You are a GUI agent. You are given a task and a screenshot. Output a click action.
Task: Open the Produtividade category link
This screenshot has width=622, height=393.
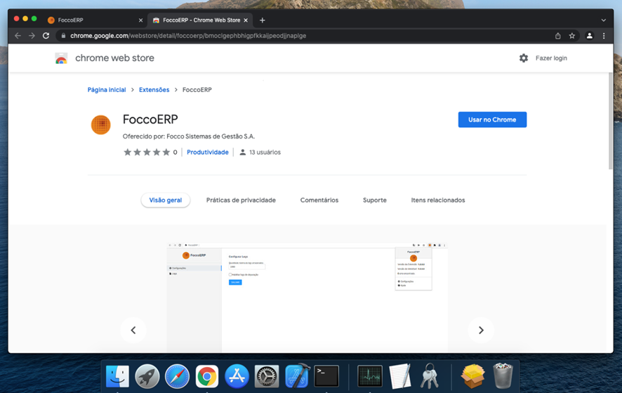[208, 152]
